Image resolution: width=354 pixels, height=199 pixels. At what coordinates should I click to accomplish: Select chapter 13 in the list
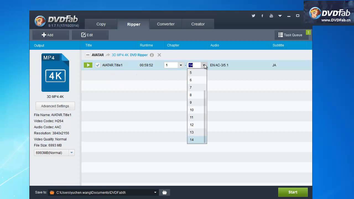196,132
